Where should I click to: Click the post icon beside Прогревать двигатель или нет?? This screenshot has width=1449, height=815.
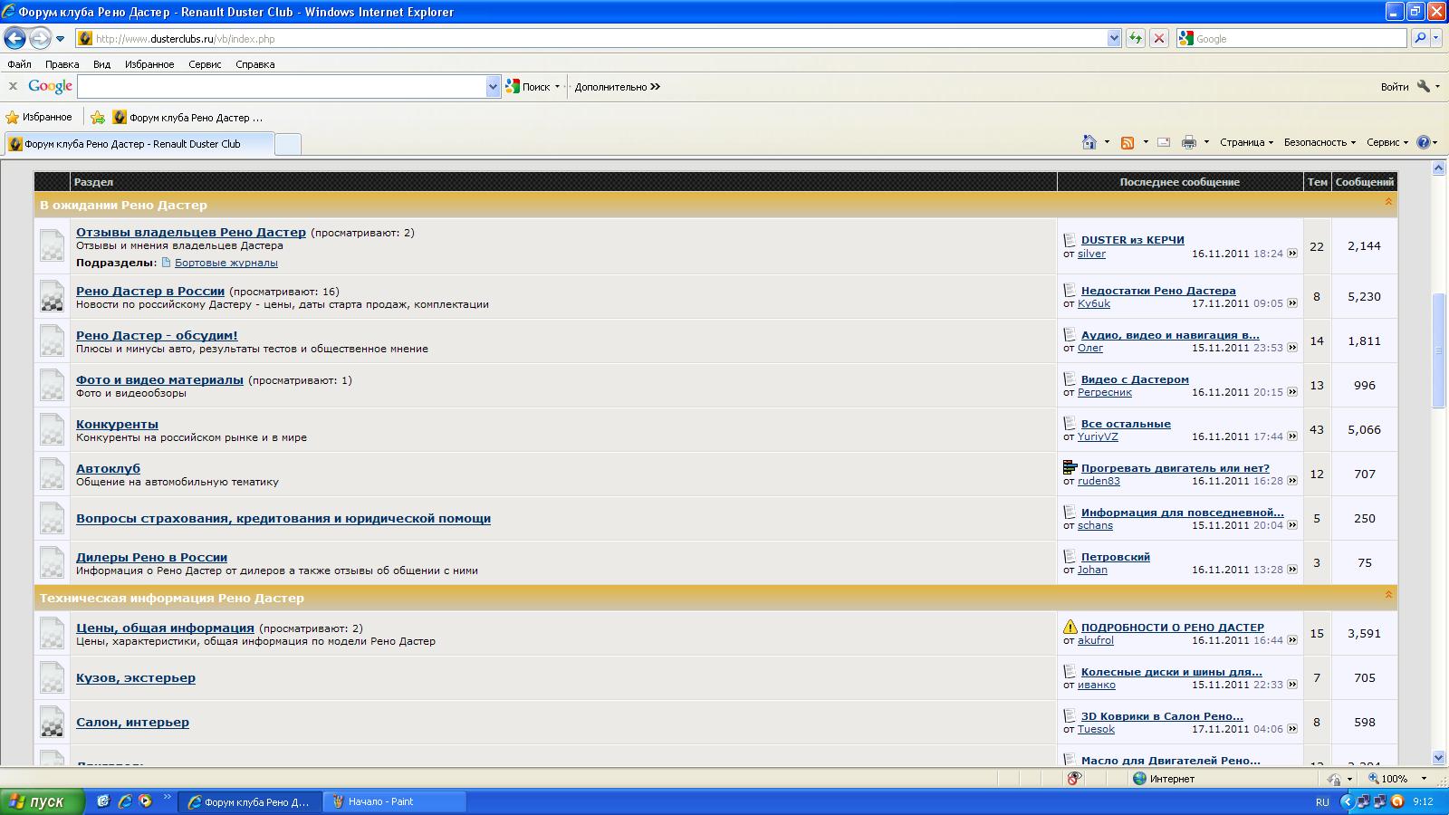pos(1070,468)
